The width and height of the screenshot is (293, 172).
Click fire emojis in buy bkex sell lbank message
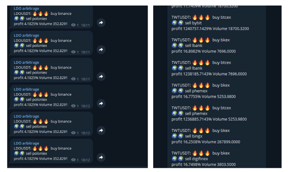[x=201, y=40]
